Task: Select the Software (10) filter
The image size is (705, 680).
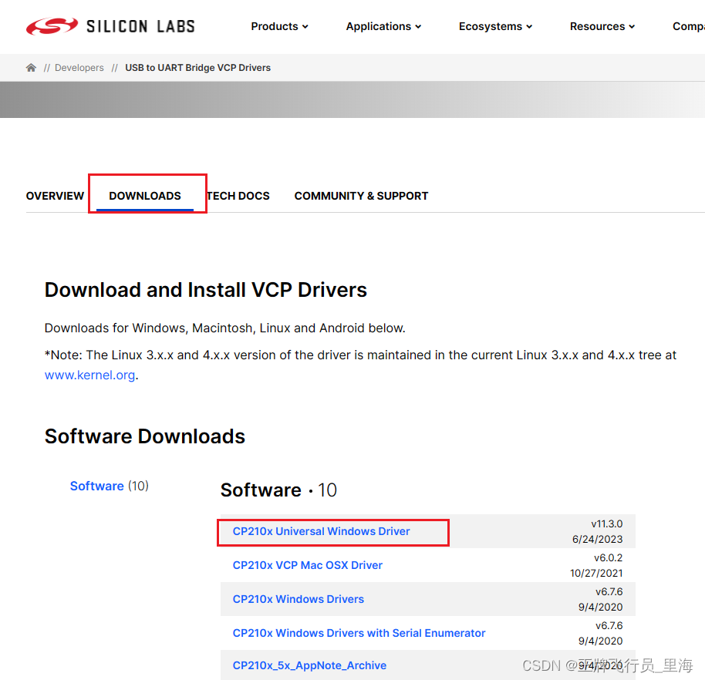Action: (x=110, y=486)
